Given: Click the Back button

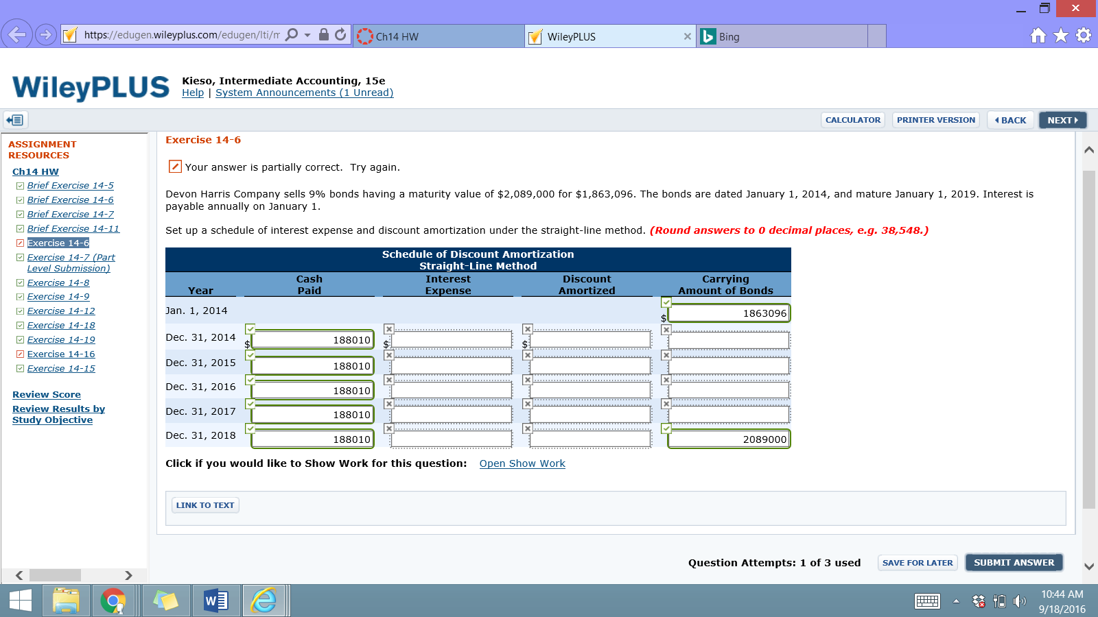Looking at the screenshot, I should [x=1011, y=120].
